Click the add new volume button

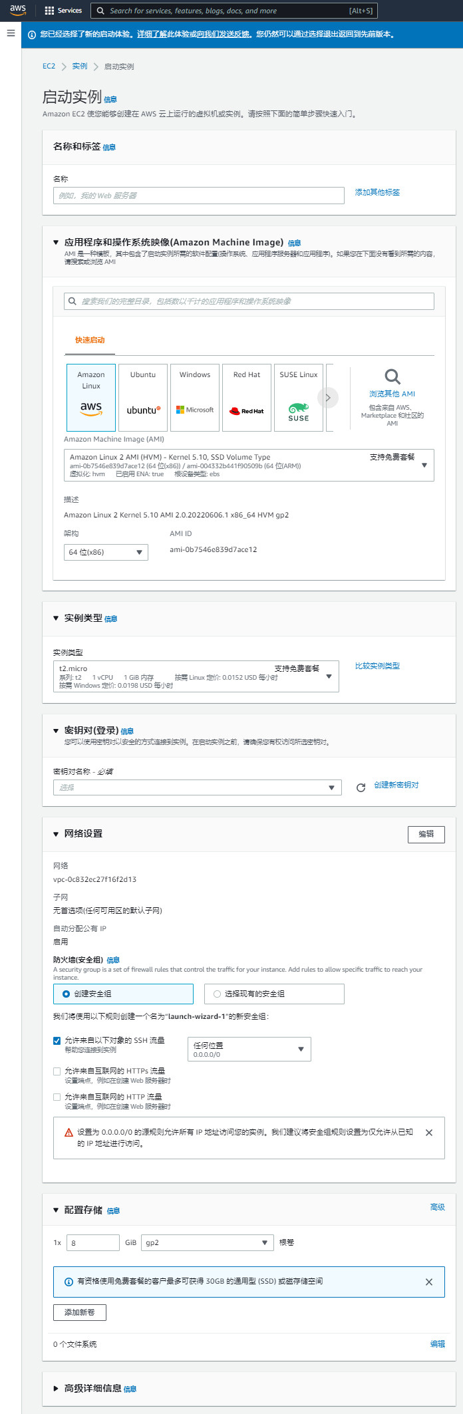coord(80,1312)
